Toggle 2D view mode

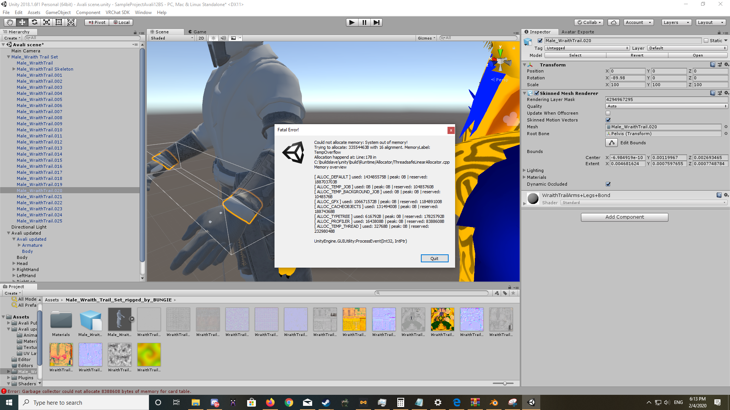click(x=201, y=38)
